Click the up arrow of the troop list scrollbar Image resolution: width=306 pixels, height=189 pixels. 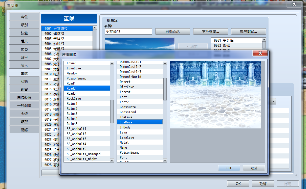pos(95,28)
